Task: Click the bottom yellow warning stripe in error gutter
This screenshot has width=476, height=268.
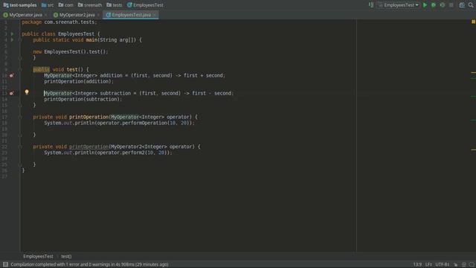Action: click(473, 150)
